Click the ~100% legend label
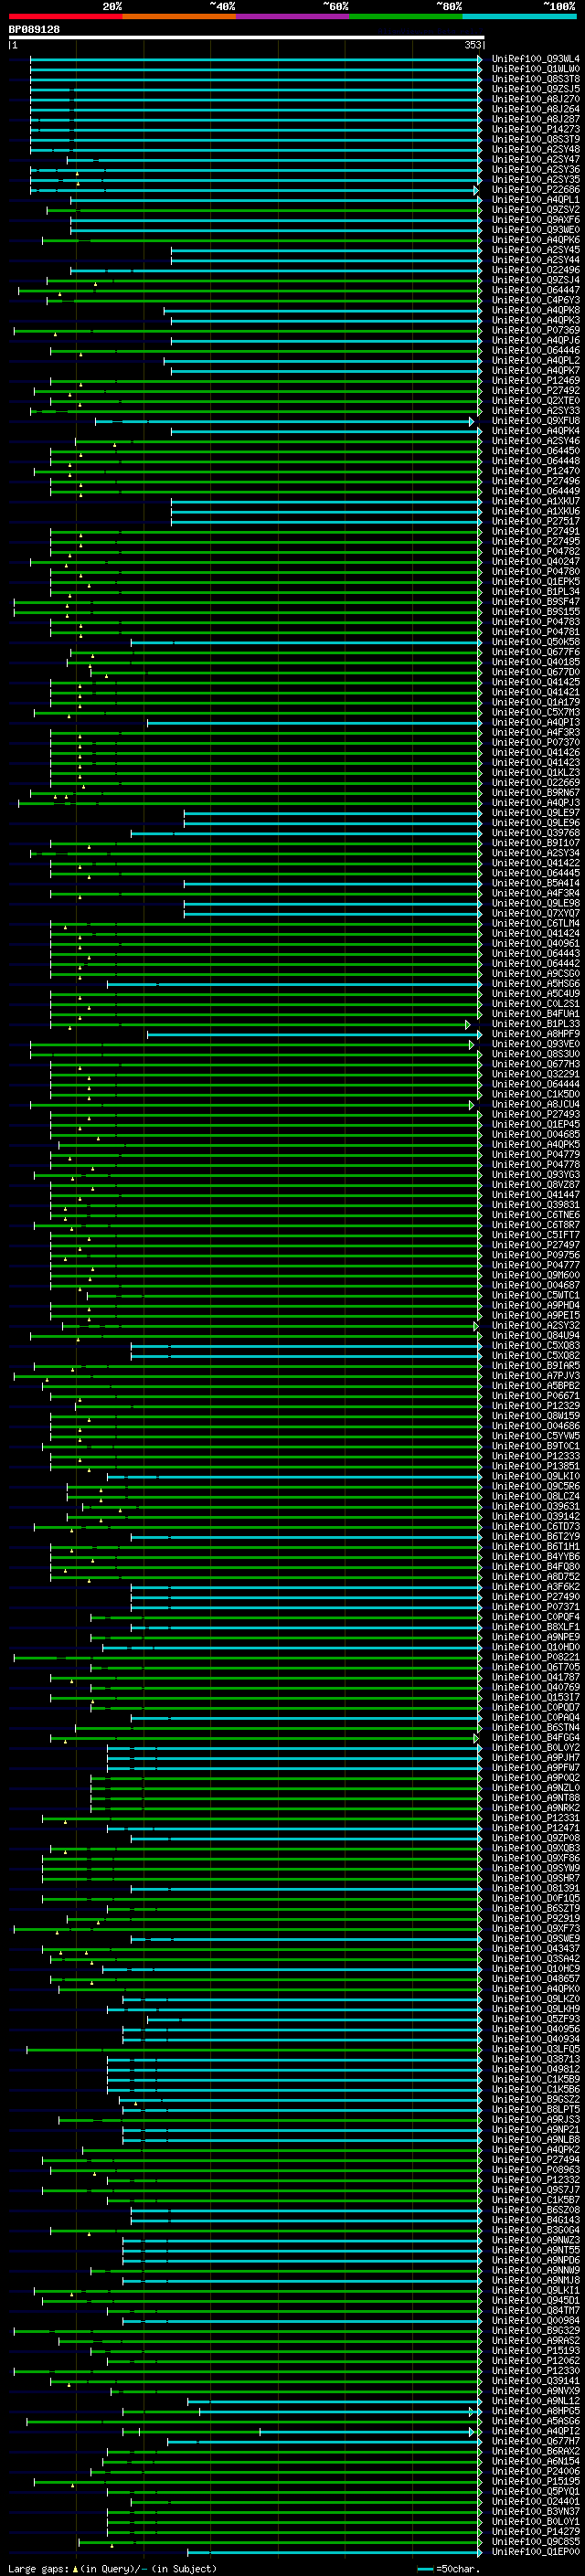 (560, 6)
